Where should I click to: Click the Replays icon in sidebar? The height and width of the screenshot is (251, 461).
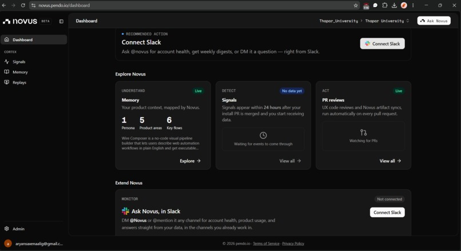(7, 82)
